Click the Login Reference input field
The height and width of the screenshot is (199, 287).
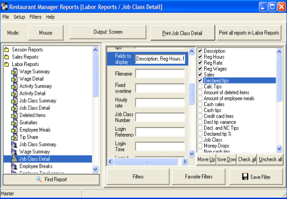click(160, 132)
